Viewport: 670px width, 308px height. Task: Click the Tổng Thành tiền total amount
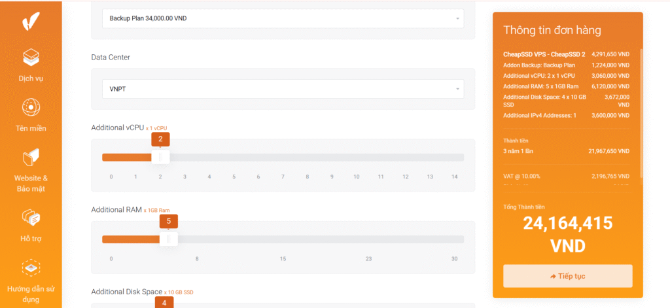[567, 234]
